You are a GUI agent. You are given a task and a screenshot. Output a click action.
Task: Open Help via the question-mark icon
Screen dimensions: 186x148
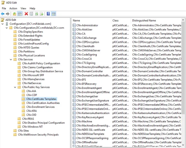(48, 14)
